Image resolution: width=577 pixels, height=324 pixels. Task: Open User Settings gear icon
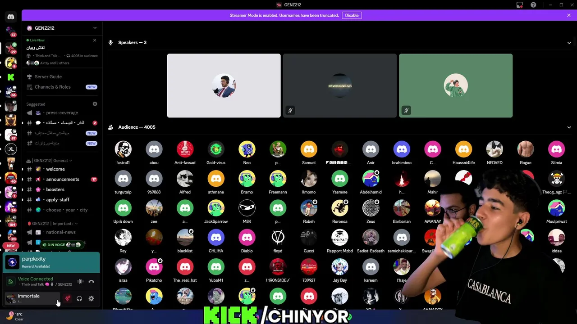[x=91, y=298]
